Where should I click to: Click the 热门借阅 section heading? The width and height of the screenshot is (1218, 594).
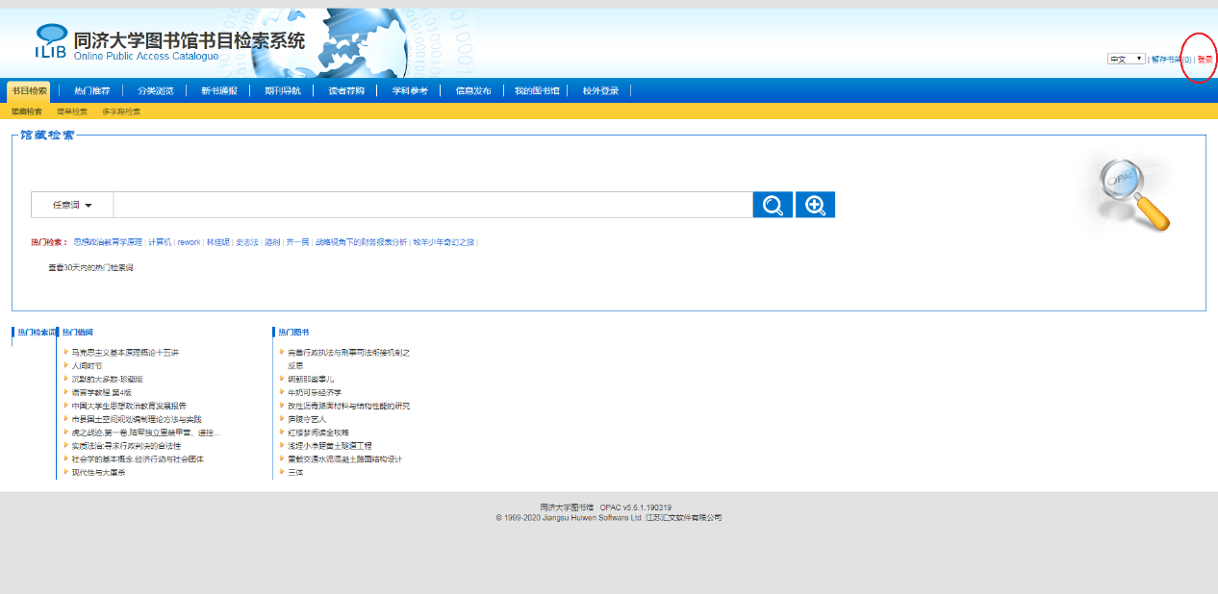coord(77,332)
